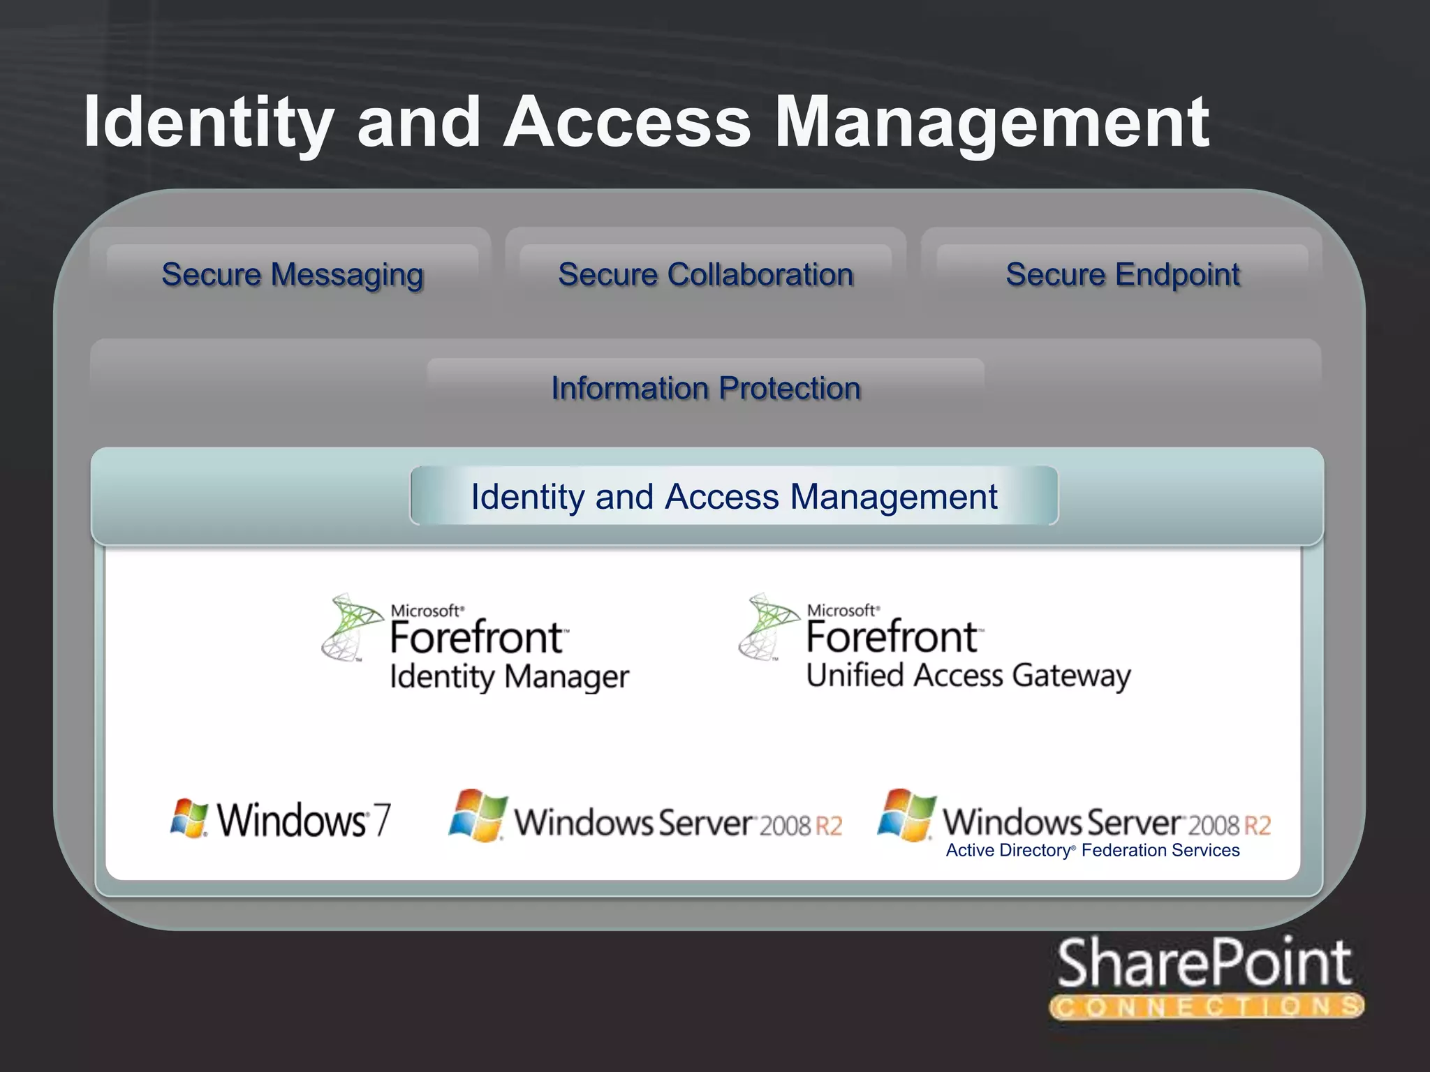Click the Windows 7 flag icon
The width and height of the screenshot is (1430, 1072).
point(189,818)
